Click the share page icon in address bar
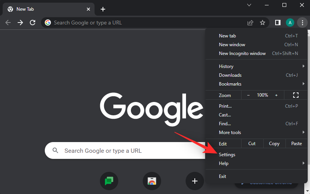The height and width of the screenshot is (194, 310). tap(250, 23)
